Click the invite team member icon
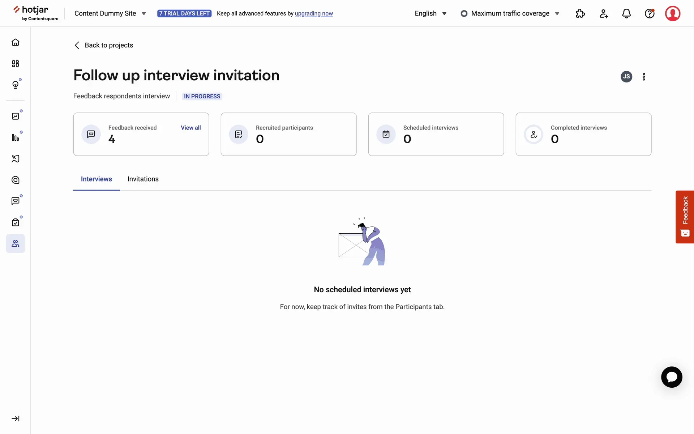The width and height of the screenshot is (694, 434). click(x=603, y=13)
